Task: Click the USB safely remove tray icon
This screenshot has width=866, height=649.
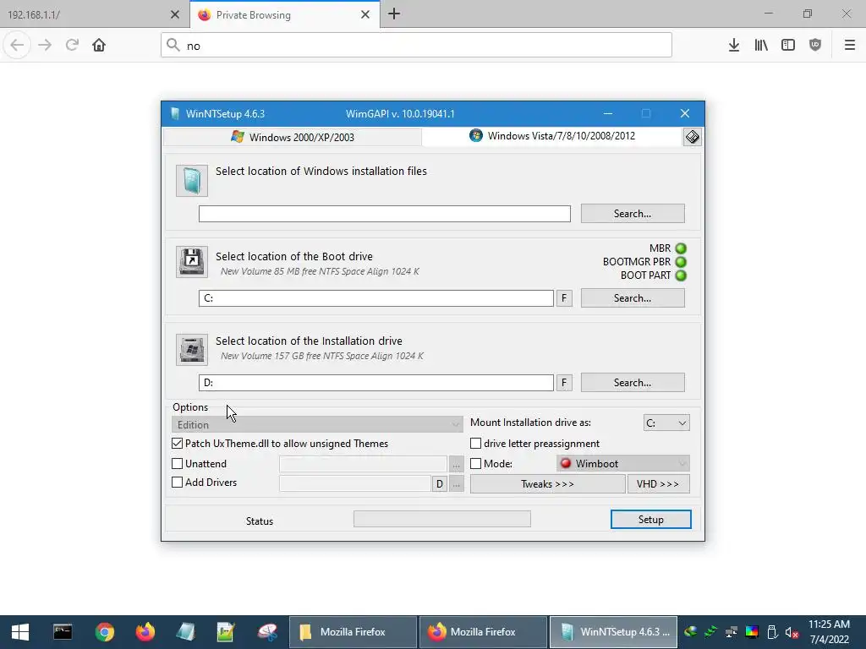Action: click(772, 632)
